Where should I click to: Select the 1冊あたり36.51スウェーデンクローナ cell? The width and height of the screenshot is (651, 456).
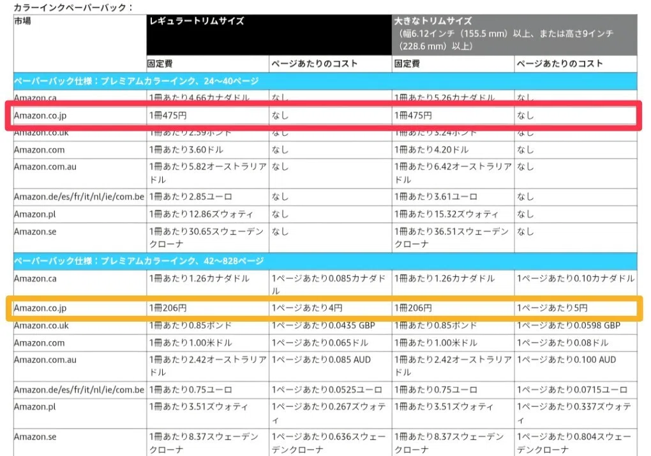click(x=452, y=238)
